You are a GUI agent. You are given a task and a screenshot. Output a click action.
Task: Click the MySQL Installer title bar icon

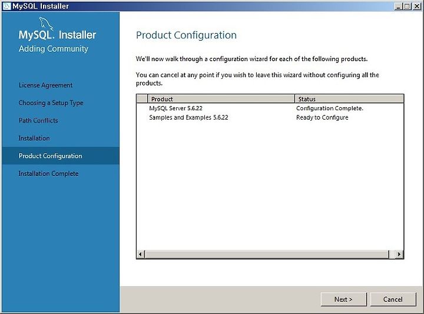click(x=6, y=6)
